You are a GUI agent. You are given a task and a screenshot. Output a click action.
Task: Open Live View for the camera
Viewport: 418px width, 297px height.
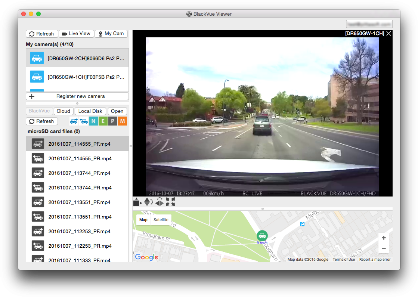point(76,34)
